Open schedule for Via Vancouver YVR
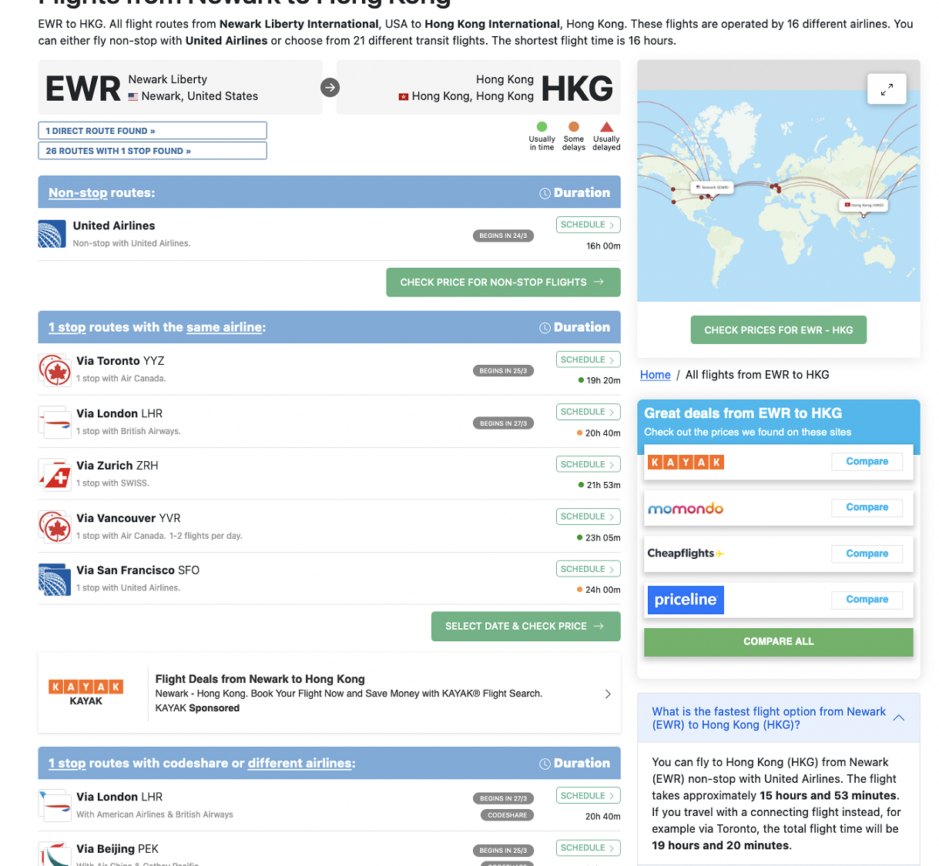The width and height of the screenshot is (939, 866). pyautogui.click(x=588, y=517)
